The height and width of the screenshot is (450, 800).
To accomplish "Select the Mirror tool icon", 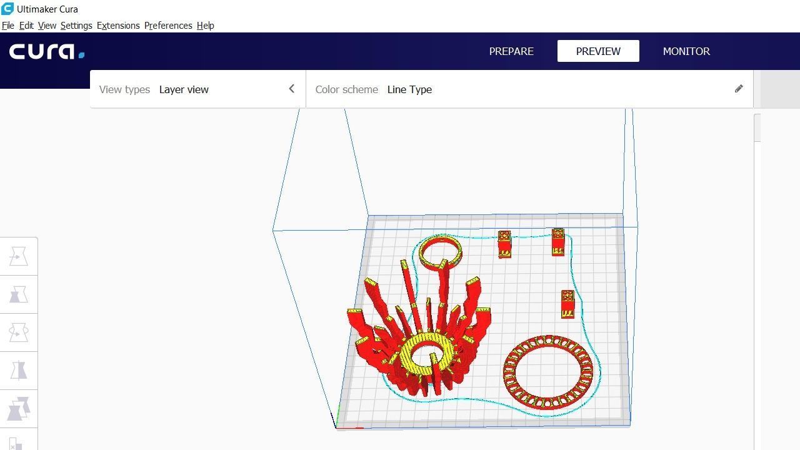I will coord(19,371).
